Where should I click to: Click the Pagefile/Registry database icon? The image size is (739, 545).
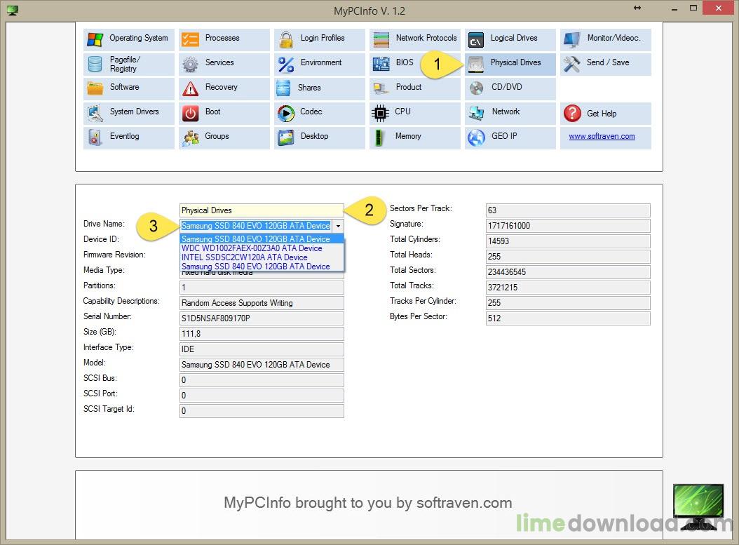[95, 64]
